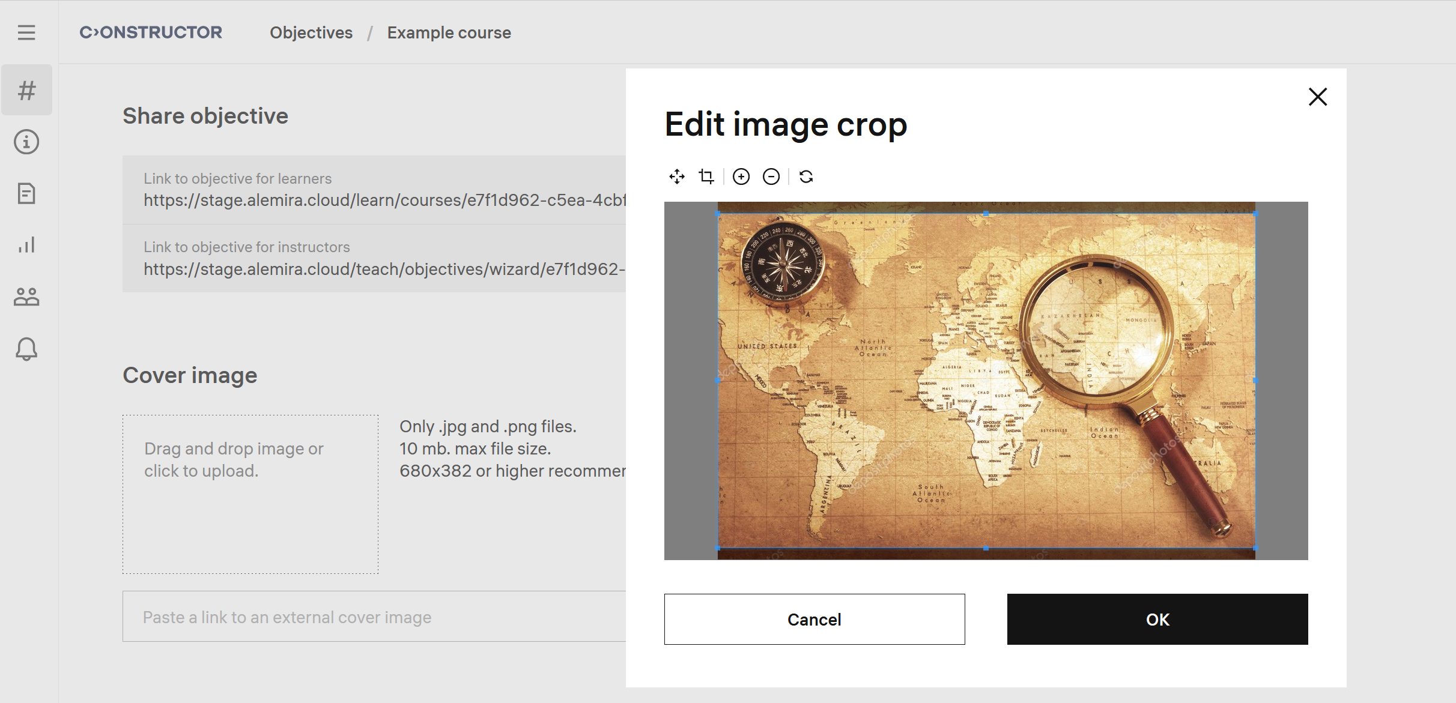Open the hamburger menu
1456x703 pixels.
pyautogui.click(x=26, y=32)
